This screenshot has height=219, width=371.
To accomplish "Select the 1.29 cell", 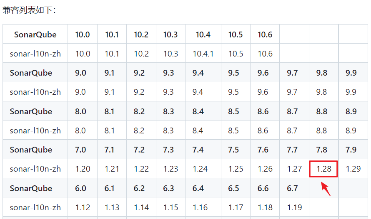I will 353,169.
